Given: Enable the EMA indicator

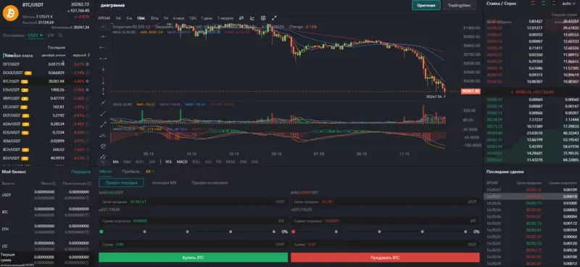Looking at the screenshot, I should coord(127,162).
